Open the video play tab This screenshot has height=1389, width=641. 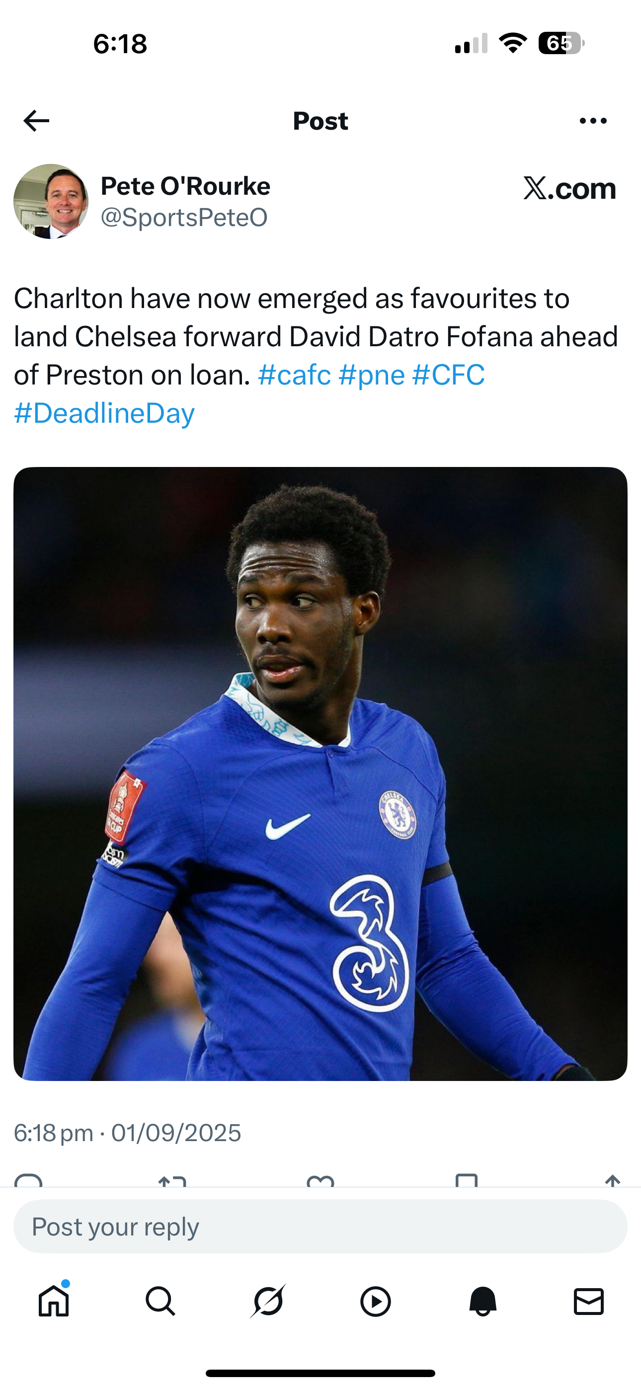[375, 1302]
